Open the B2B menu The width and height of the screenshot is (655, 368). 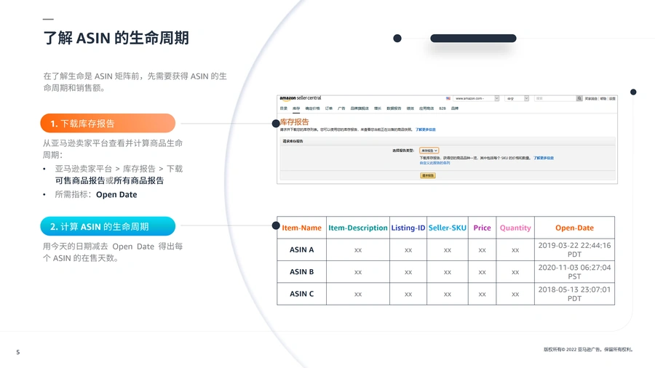click(442, 108)
